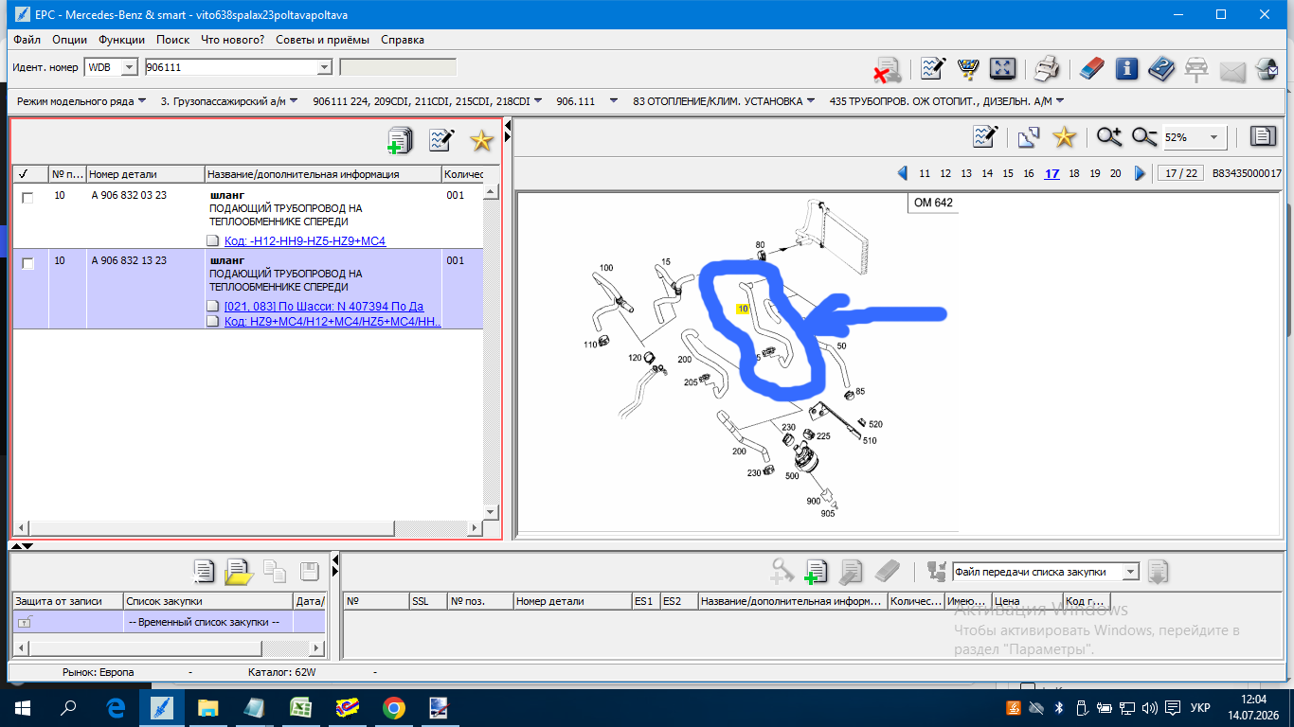This screenshot has height=727, width=1294.
Task: Expand the 906.111 dropdown
Action: pos(614,101)
